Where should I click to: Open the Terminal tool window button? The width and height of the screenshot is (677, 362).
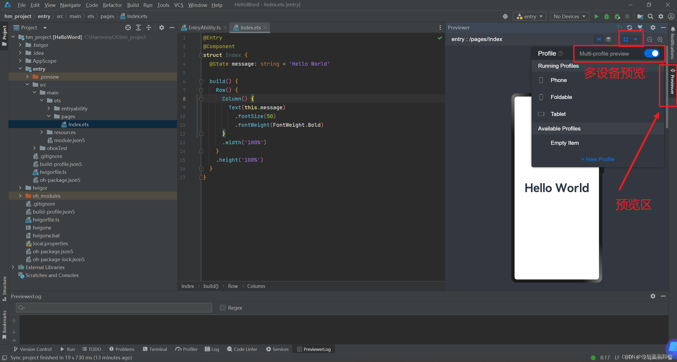[155, 349]
